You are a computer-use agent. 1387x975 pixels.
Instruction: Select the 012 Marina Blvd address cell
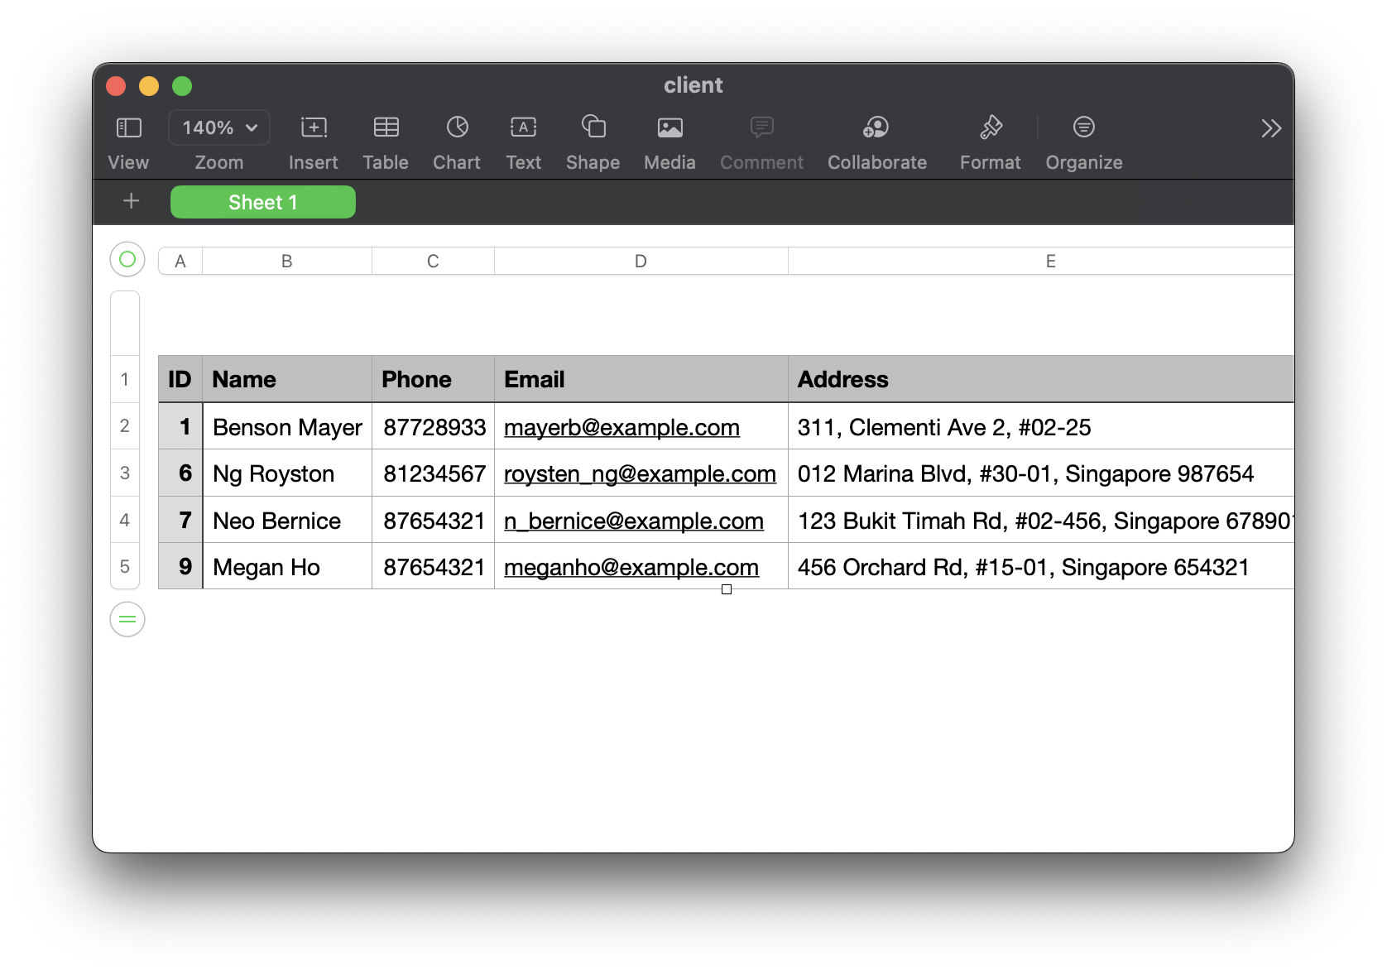(x=1041, y=473)
